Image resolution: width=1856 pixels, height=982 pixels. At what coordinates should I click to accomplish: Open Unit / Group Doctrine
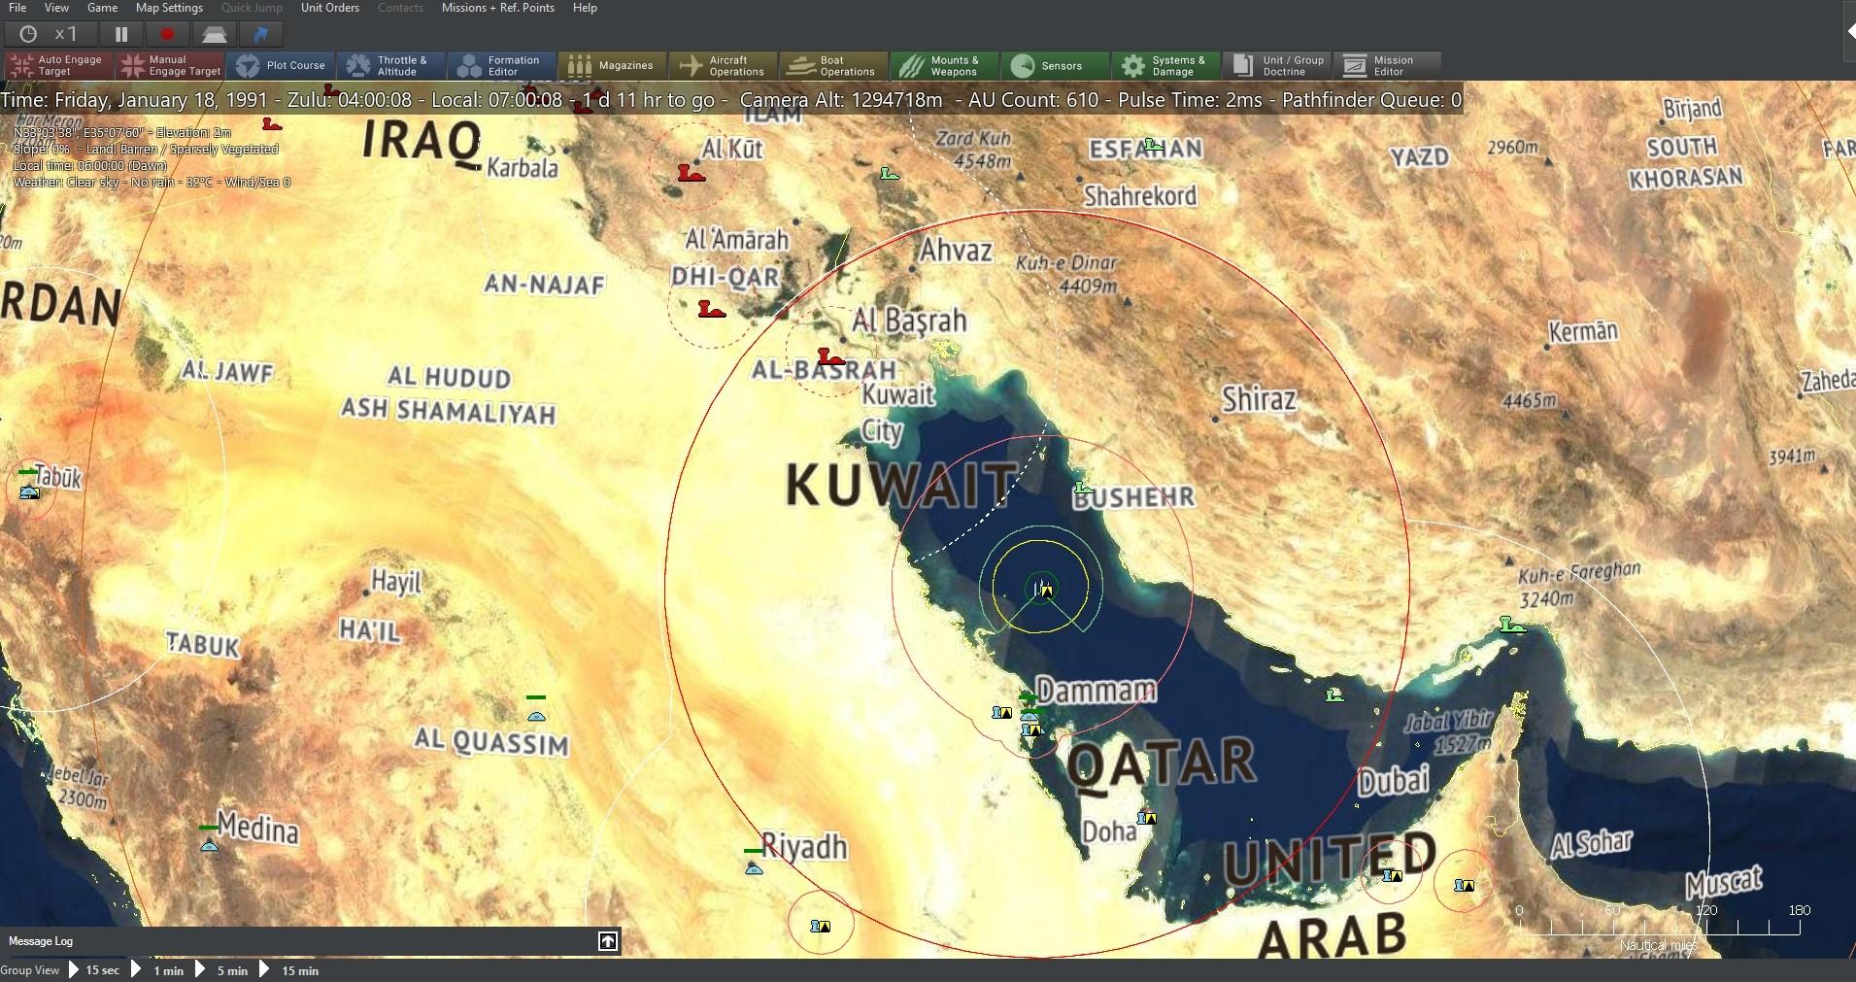(x=1276, y=65)
